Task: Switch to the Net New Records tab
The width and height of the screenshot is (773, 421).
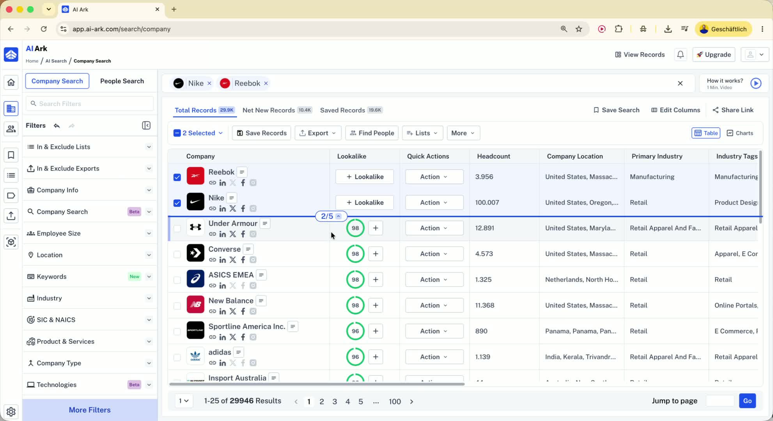Action: coord(277,110)
